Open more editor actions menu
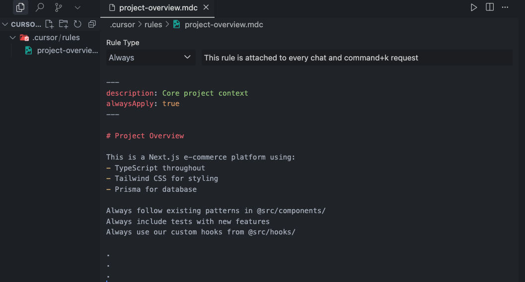 pyautogui.click(x=505, y=7)
